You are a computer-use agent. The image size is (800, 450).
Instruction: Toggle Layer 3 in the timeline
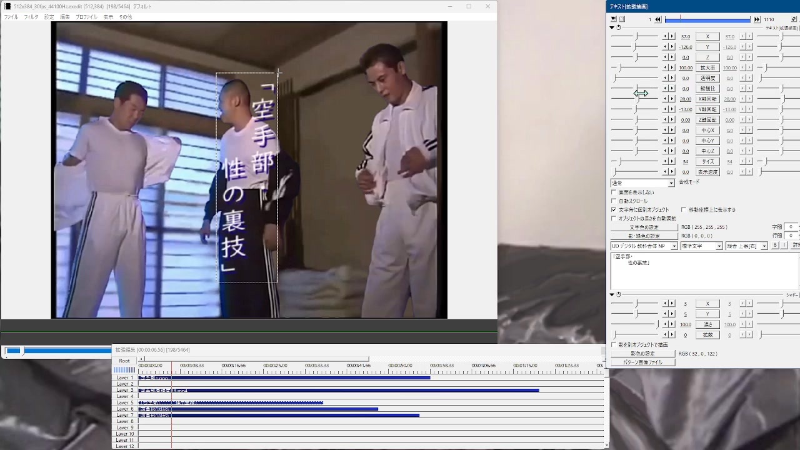coord(125,391)
